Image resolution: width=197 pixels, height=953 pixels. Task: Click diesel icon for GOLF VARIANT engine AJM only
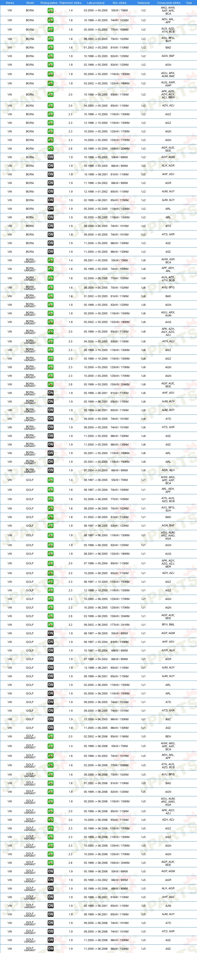(x=51, y=906)
